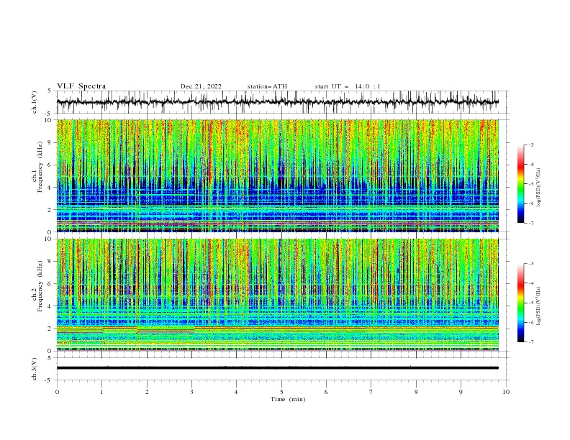Click the "8" kHz tick on ch.1 frequency axis
Screen dimensions: 570x440
pyautogui.click(x=50, y=142)
